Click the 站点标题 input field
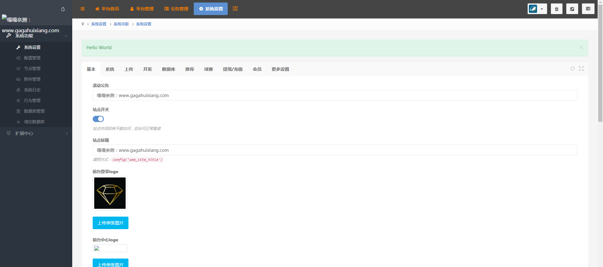603x267 pixels. coord(334,150)
